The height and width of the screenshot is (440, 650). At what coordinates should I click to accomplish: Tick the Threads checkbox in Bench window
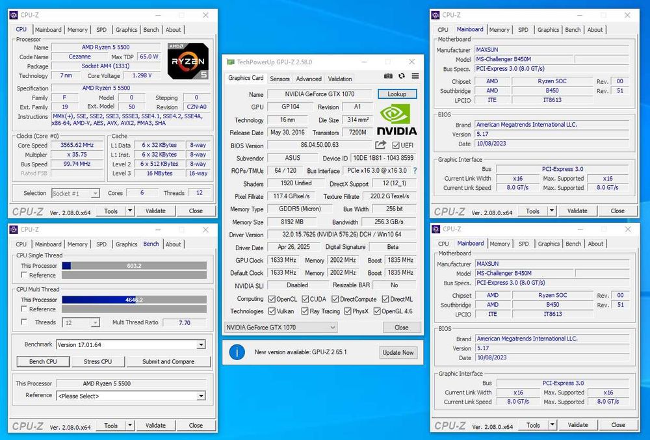(x=24, y=322)
